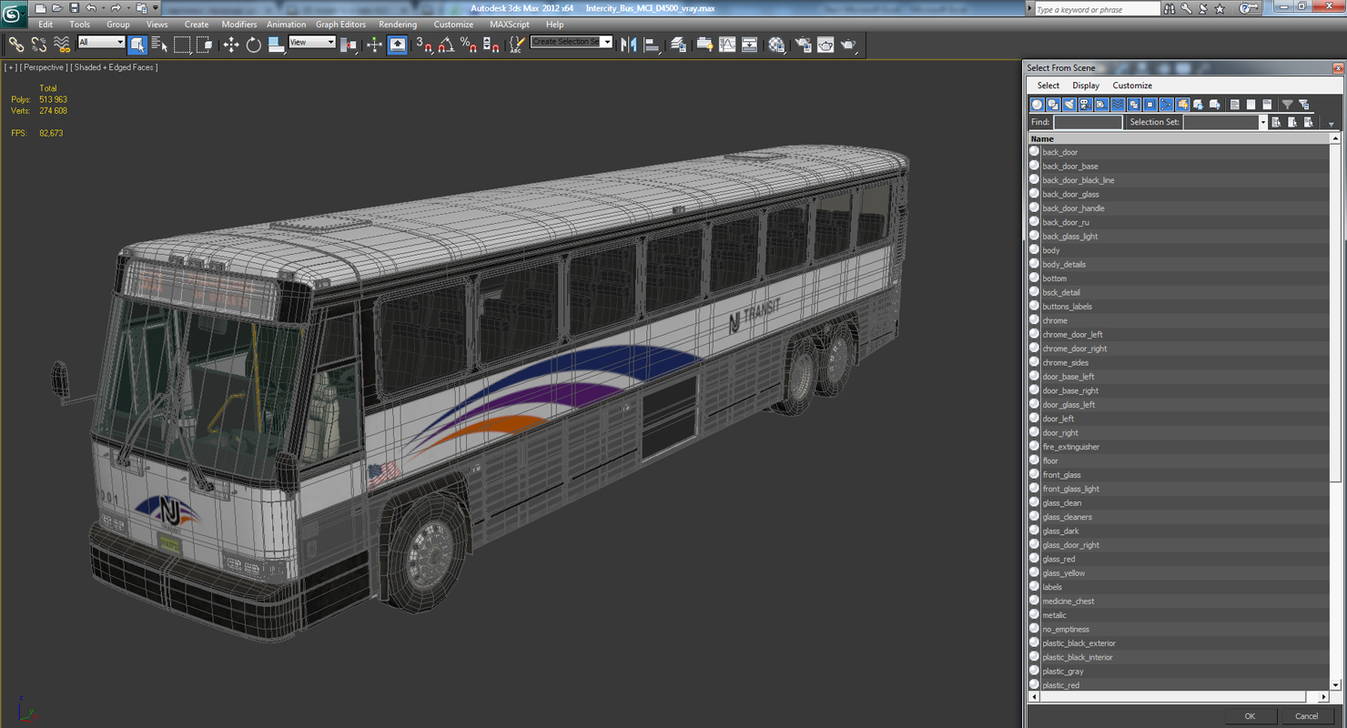This screenshot has width=1347, height=728.
Task: Toggle Window/Crossing selection mode
Action: [204, 45]
